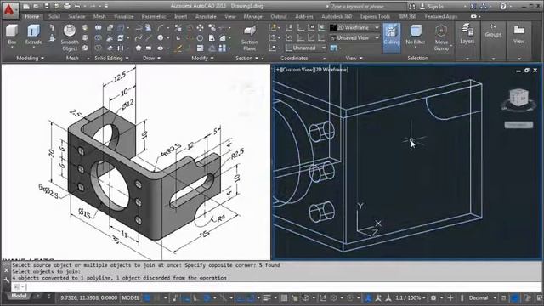Click the Coordinates panel title
This screenshot has width=544, height=306.
[x=294, y=59]
